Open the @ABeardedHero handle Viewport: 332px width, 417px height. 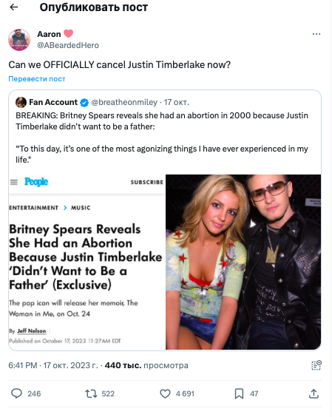pyautogui.click(x=68, y=45)
